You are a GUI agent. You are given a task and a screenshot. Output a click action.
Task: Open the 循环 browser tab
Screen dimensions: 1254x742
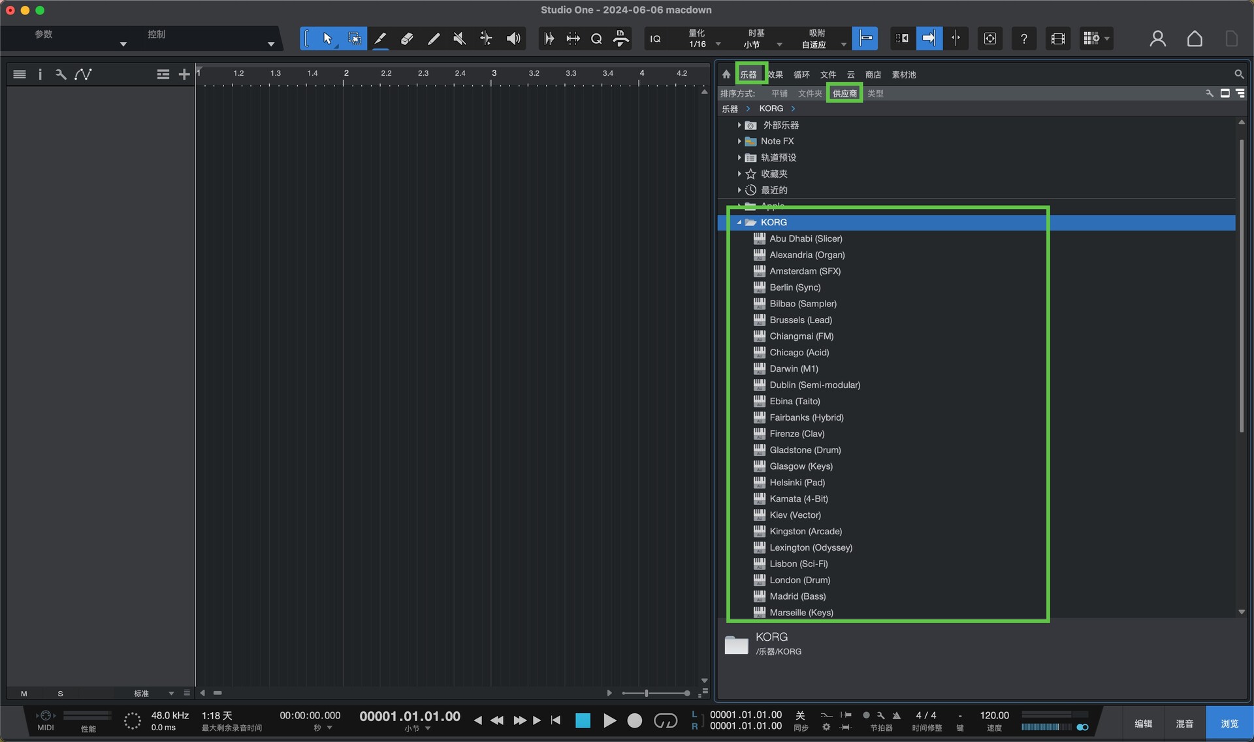pyautogui.click(x=801, y=74)
